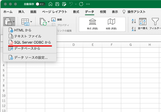Click the プロパティ button
Viewport: 161px width, 112px height.
[x=61, y=25]
